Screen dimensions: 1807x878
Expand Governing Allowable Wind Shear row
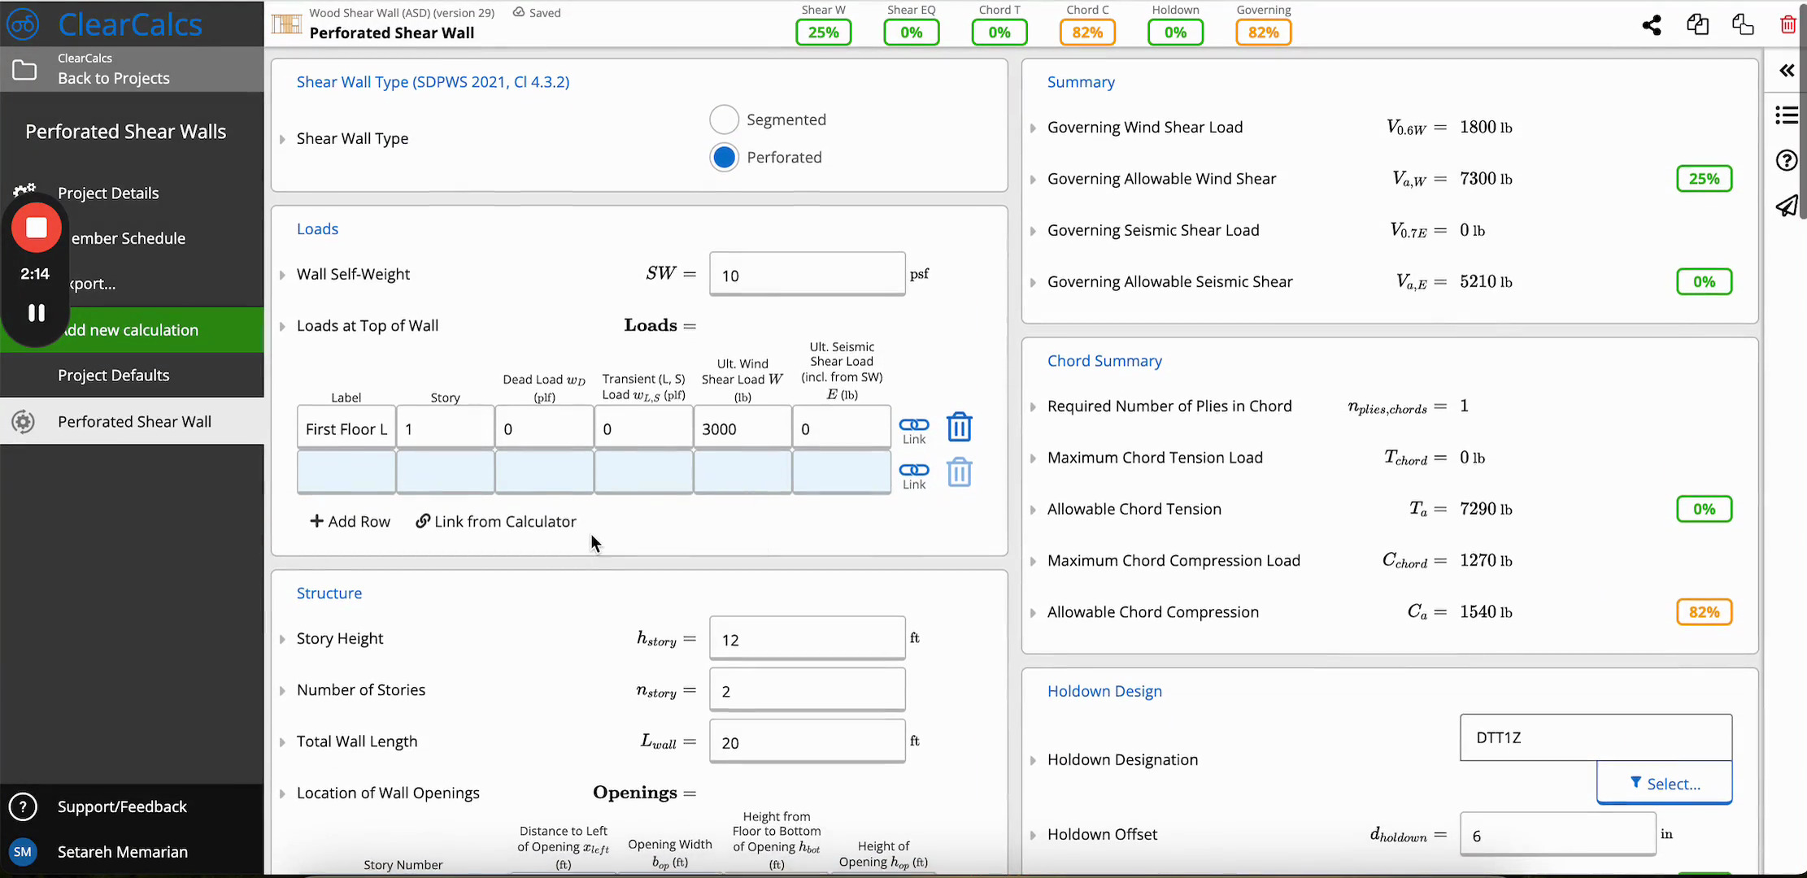(x=1033, y=179)
